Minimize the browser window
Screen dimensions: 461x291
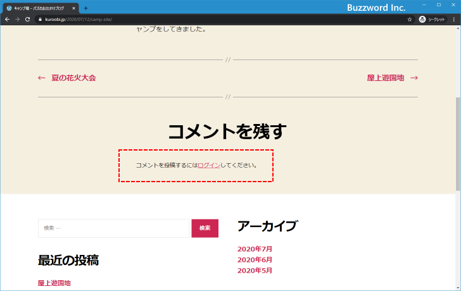(x=424, y=4)
